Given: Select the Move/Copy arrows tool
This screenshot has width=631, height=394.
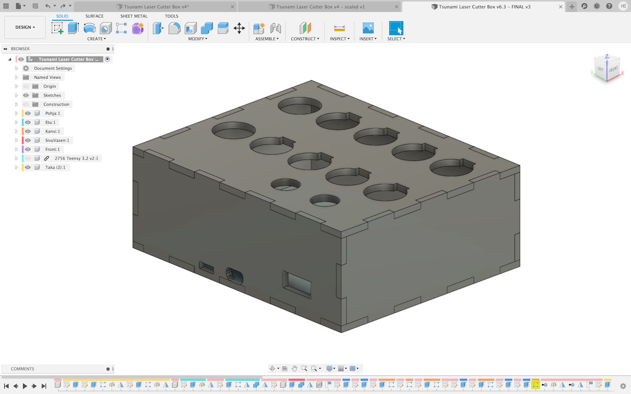Looking at the screenshot, I should [239, 28].
